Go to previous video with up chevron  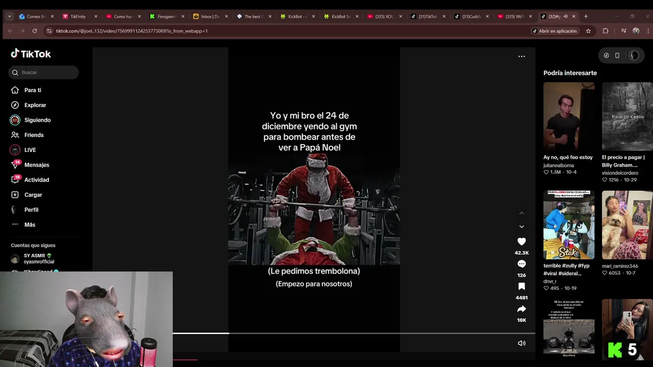tap(521, 213)
